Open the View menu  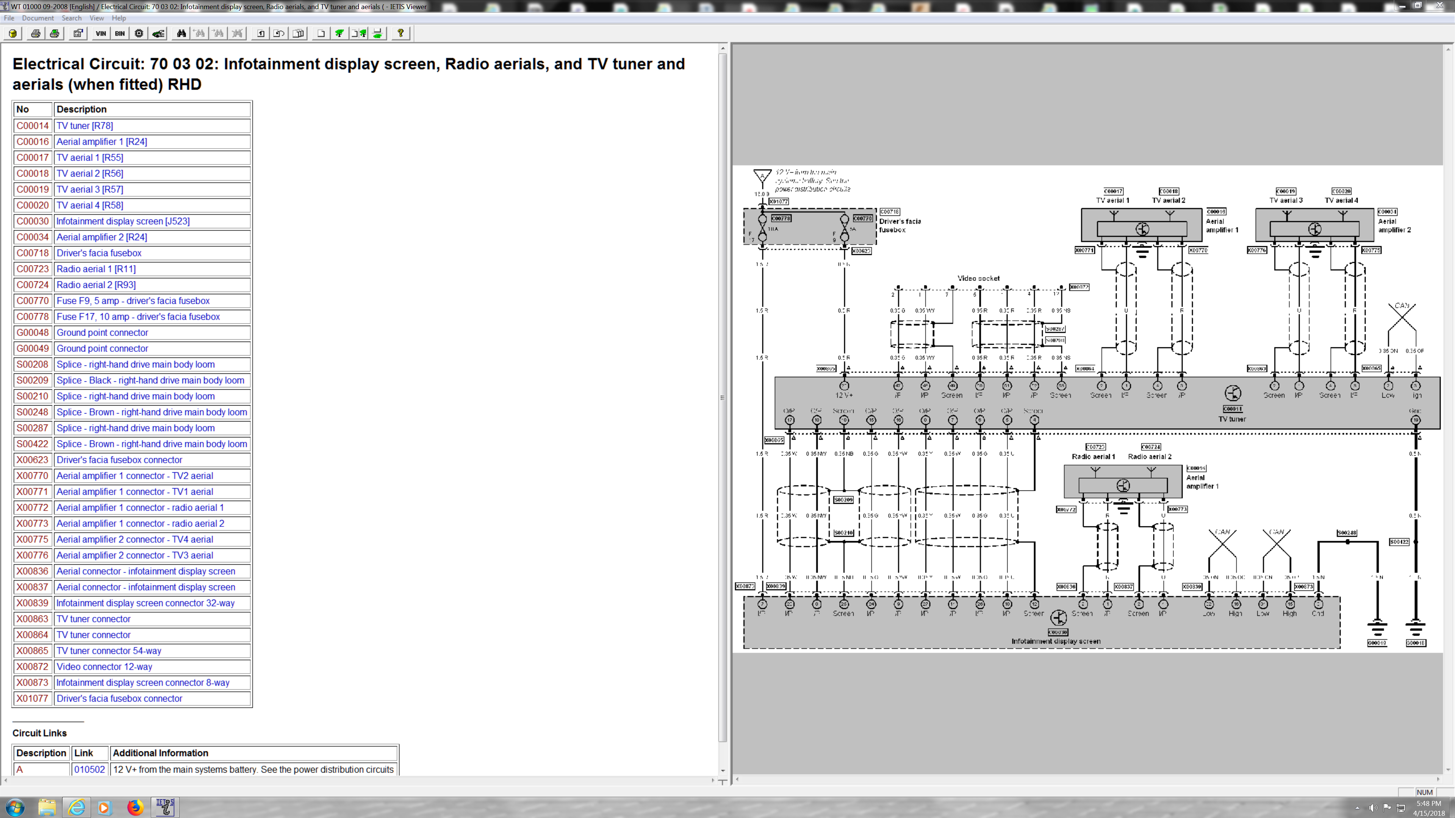click(x=97, y=18)
